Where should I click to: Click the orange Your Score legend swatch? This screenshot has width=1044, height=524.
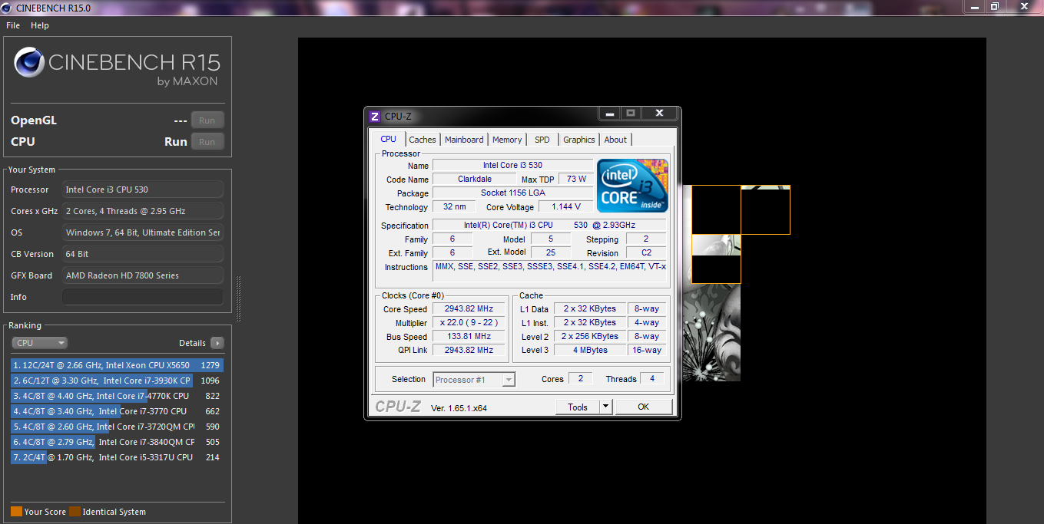[x=16, y=512]
